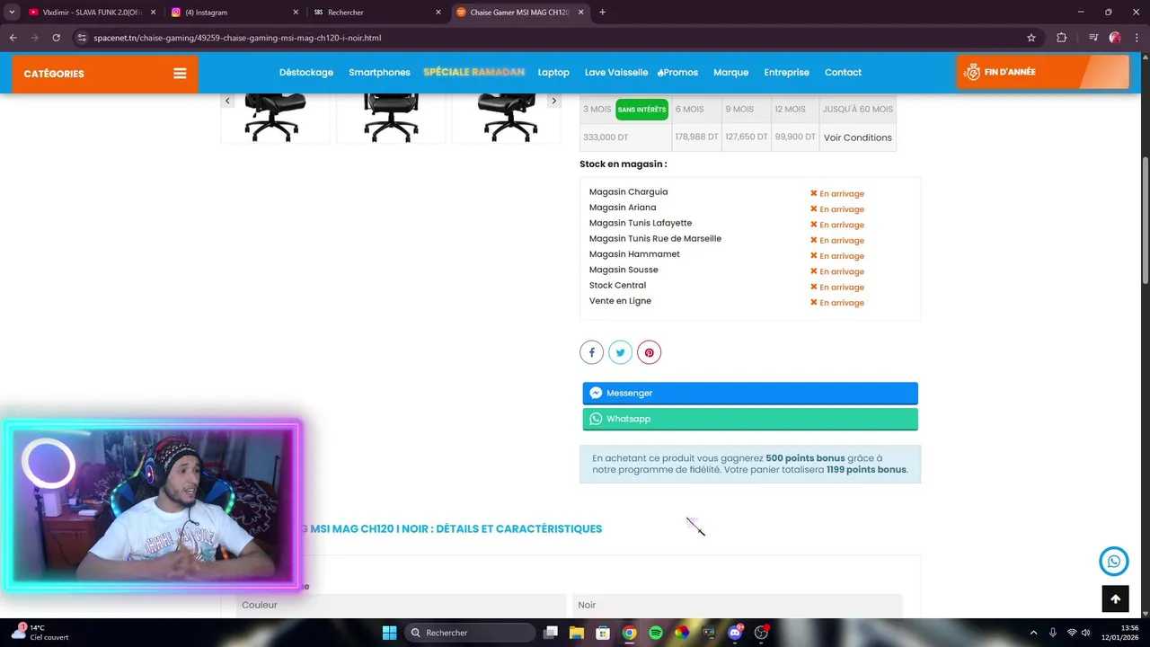Click the taskbar Rechercher search box
The width and height of the screenshot is (1150, 647).
(469, 633)
